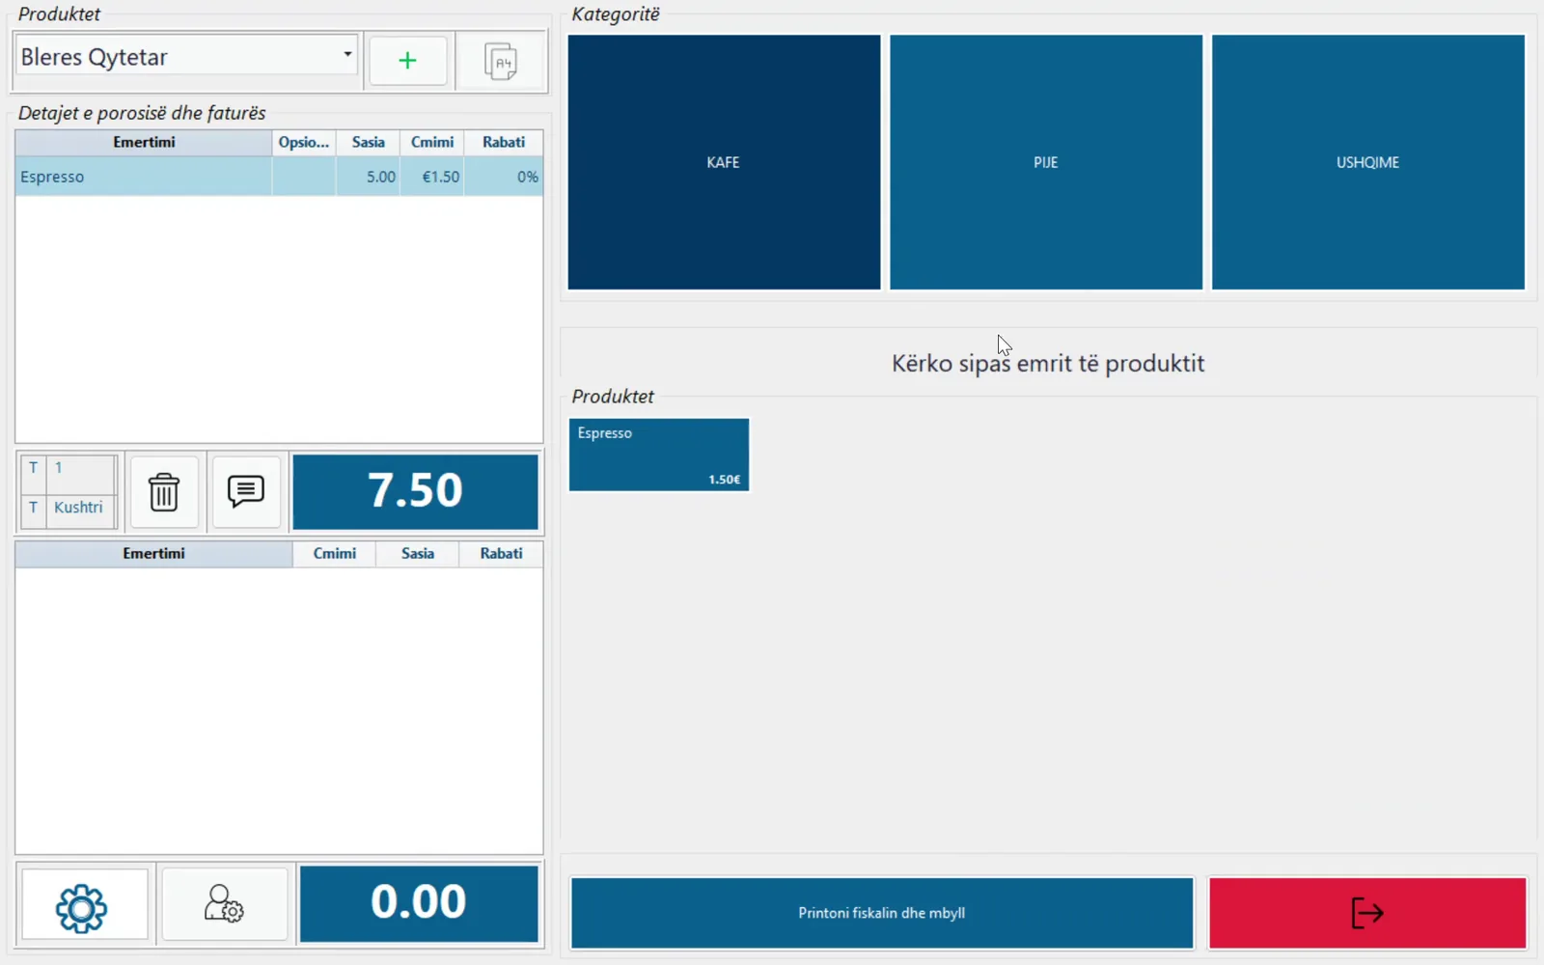Click Sasia header in lower table
Viewport: 1544px width, 965px height.
pos(417,554)
